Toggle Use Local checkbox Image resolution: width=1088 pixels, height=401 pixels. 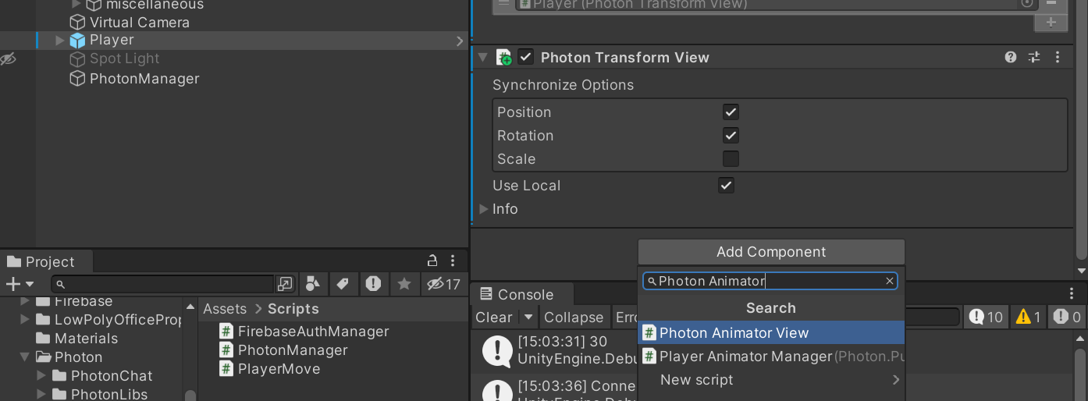pos(726,186)
